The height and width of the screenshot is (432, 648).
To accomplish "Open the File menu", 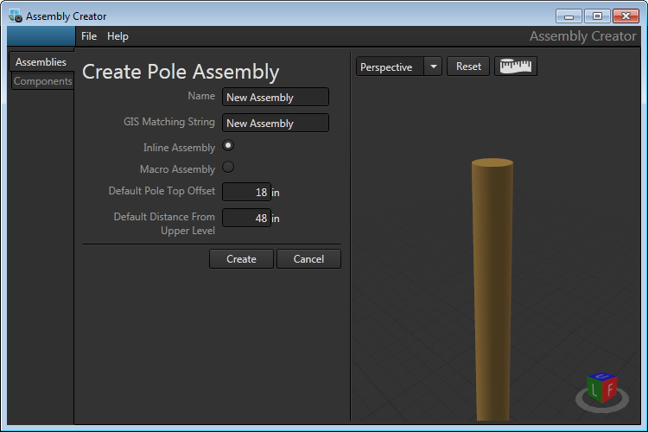I will tap(89, 36).
